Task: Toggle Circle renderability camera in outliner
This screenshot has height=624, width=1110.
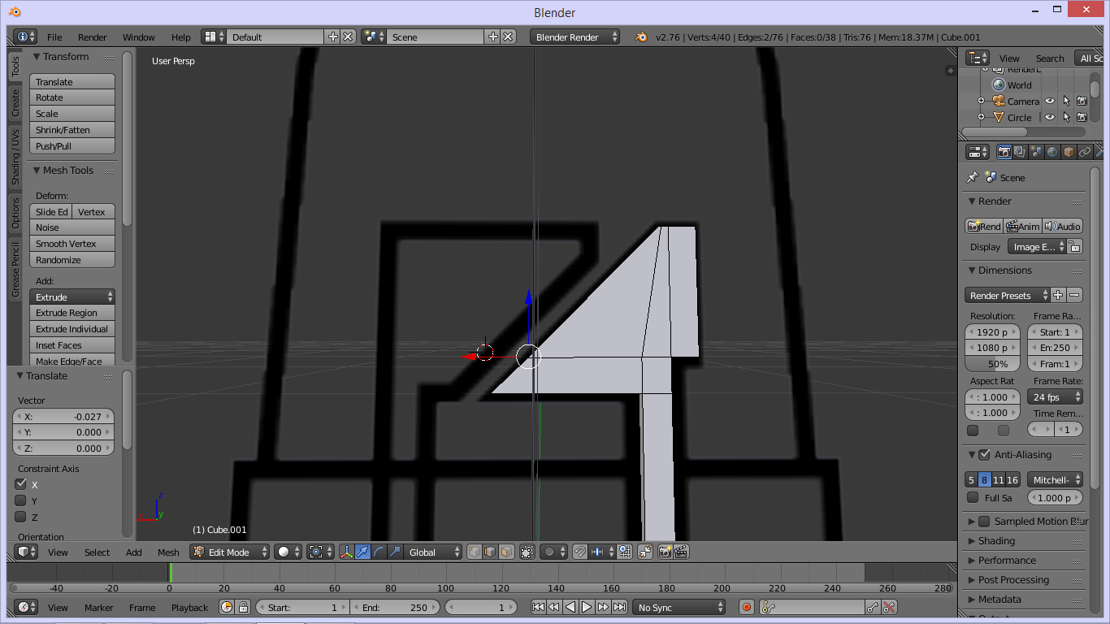Action: point(1082,117)
